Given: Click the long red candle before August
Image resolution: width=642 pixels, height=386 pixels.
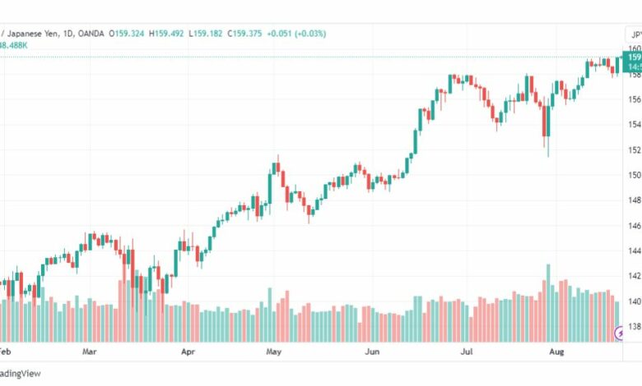Looking at the screenshot, I should 544,122.
